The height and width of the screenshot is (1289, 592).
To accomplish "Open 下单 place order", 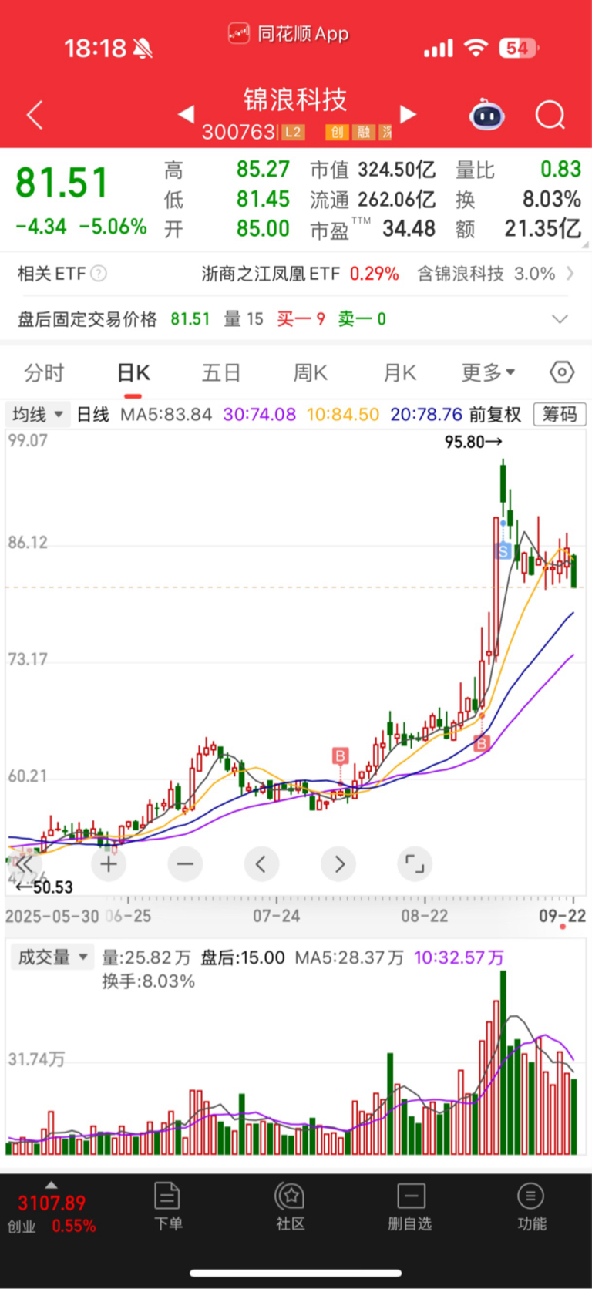I will (x=168, y=1207).
